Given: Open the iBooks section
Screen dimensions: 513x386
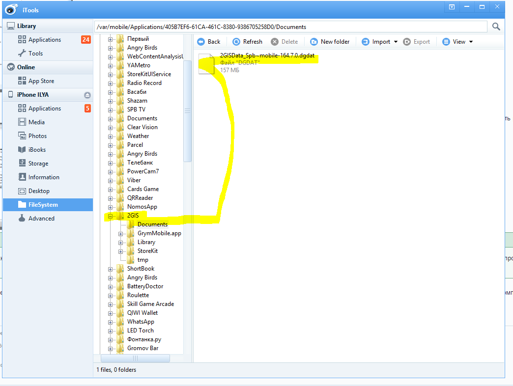Looking at the screenshot, I should [x=48, y=149].
